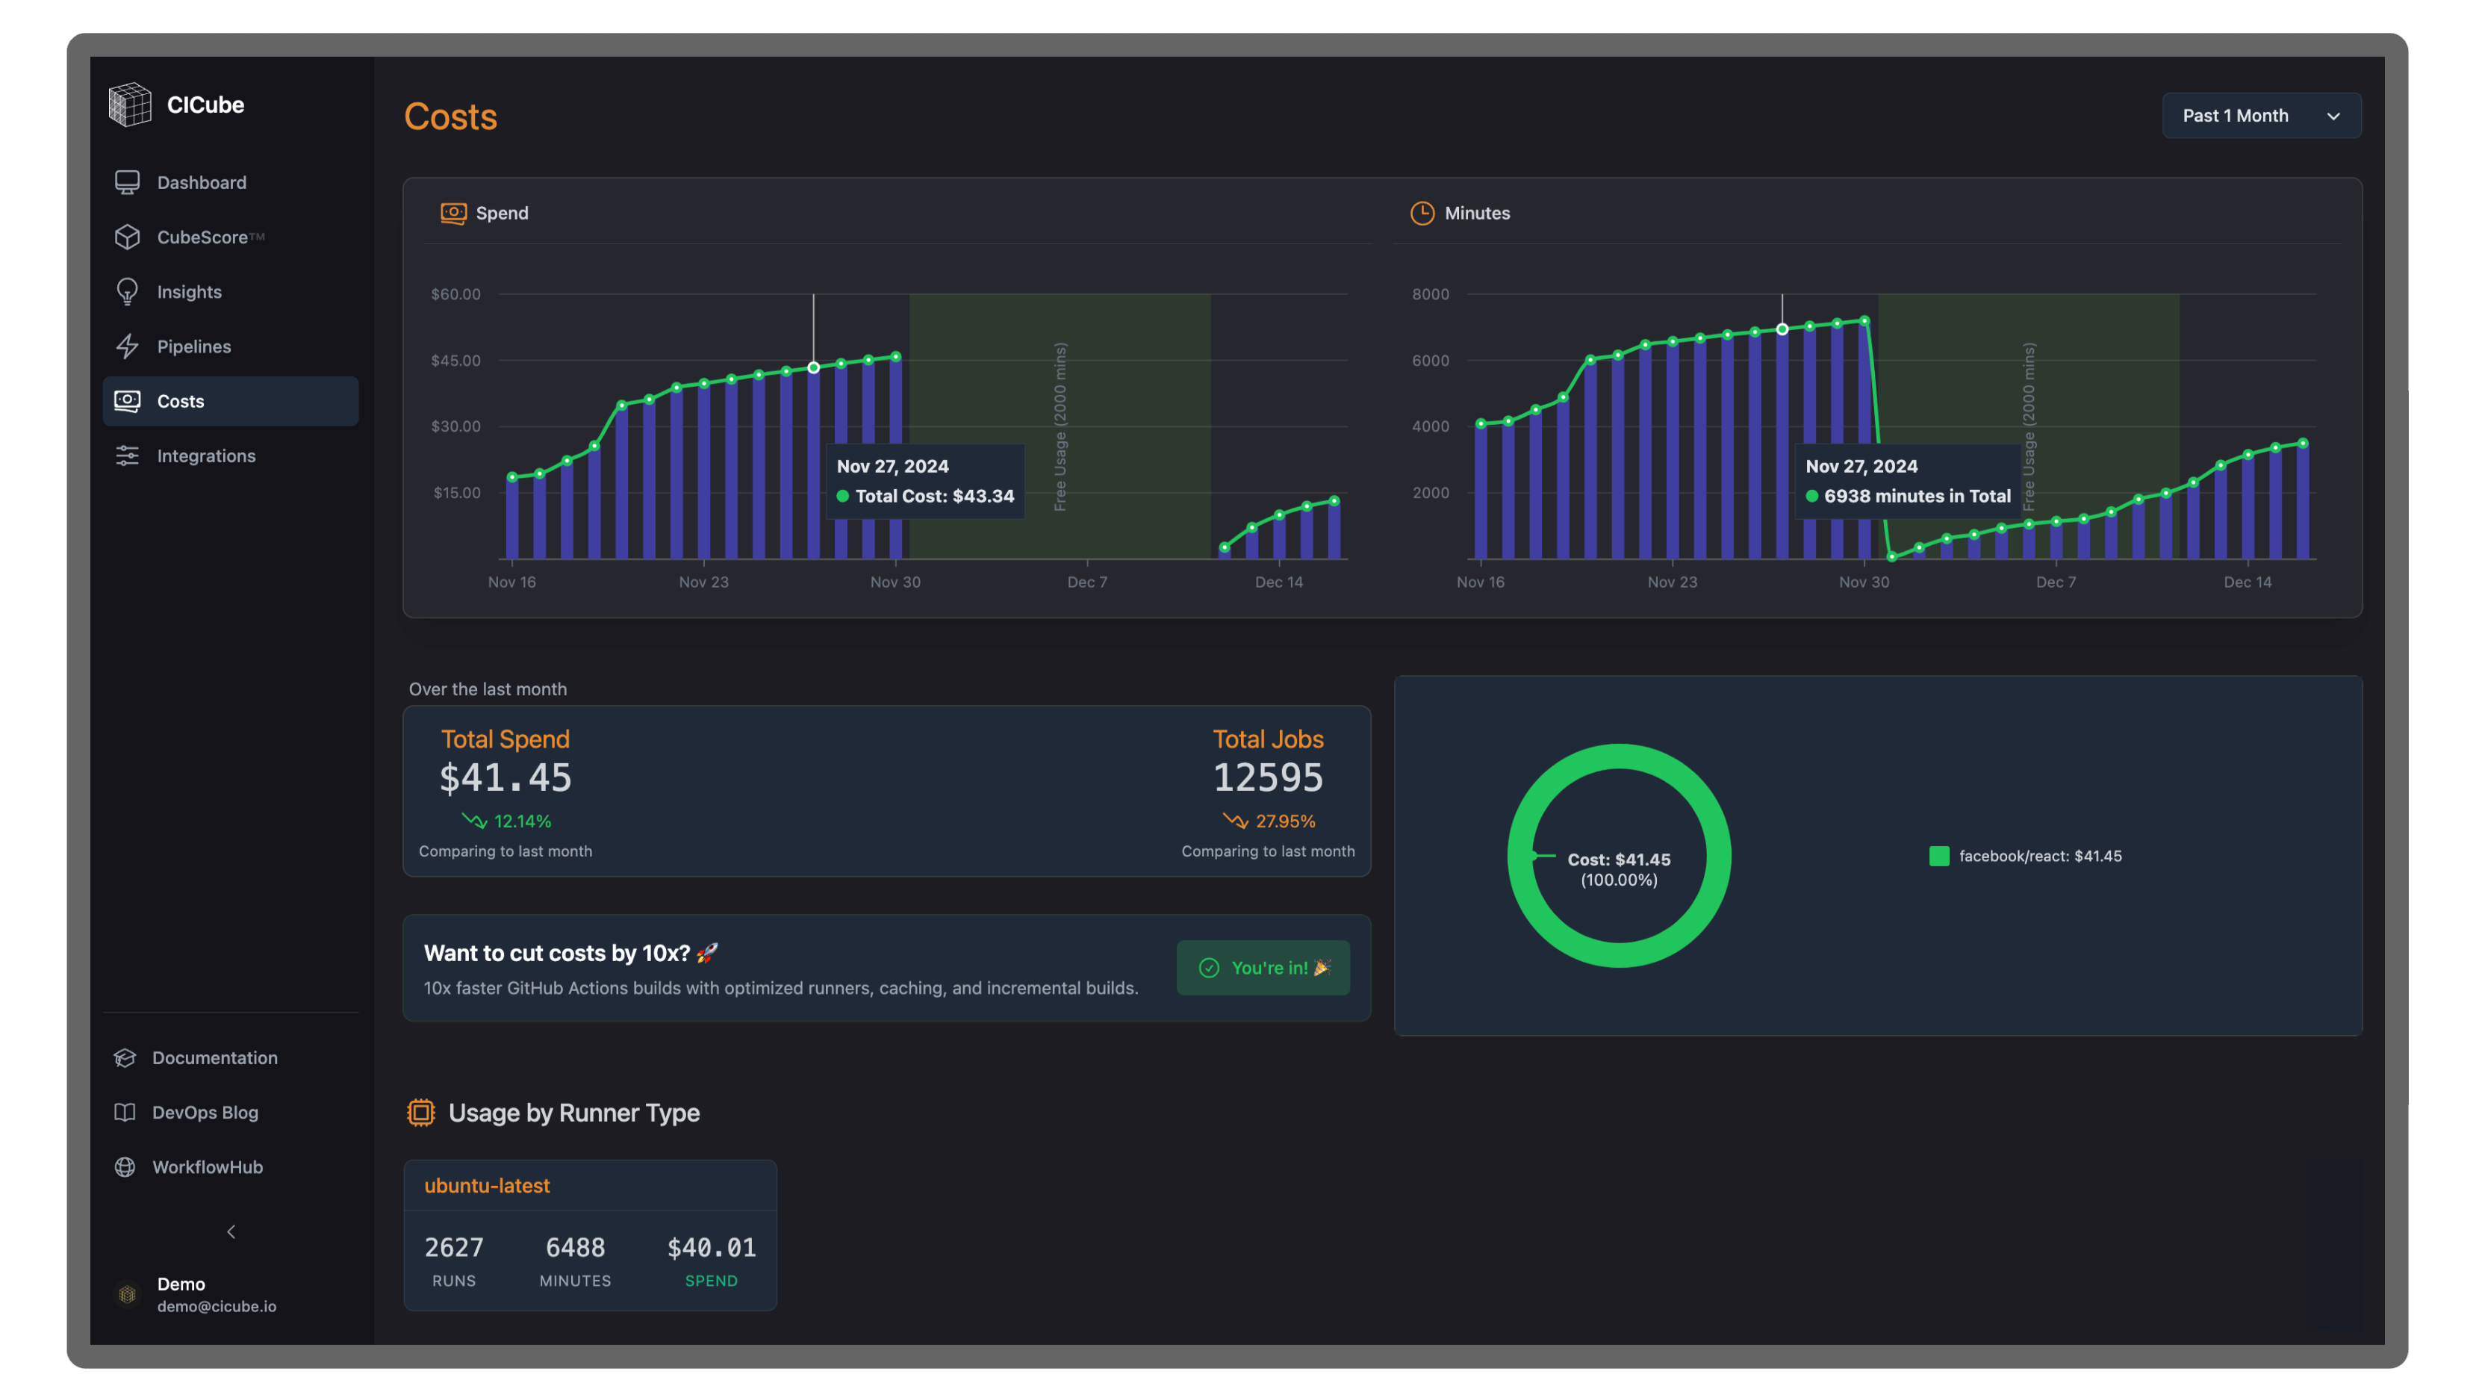
Task: Click the You're in! button
Action: [x=1263, y=967]
